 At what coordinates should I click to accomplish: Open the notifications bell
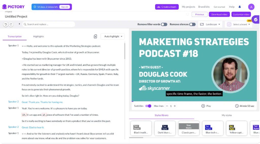tap(240, 7)
